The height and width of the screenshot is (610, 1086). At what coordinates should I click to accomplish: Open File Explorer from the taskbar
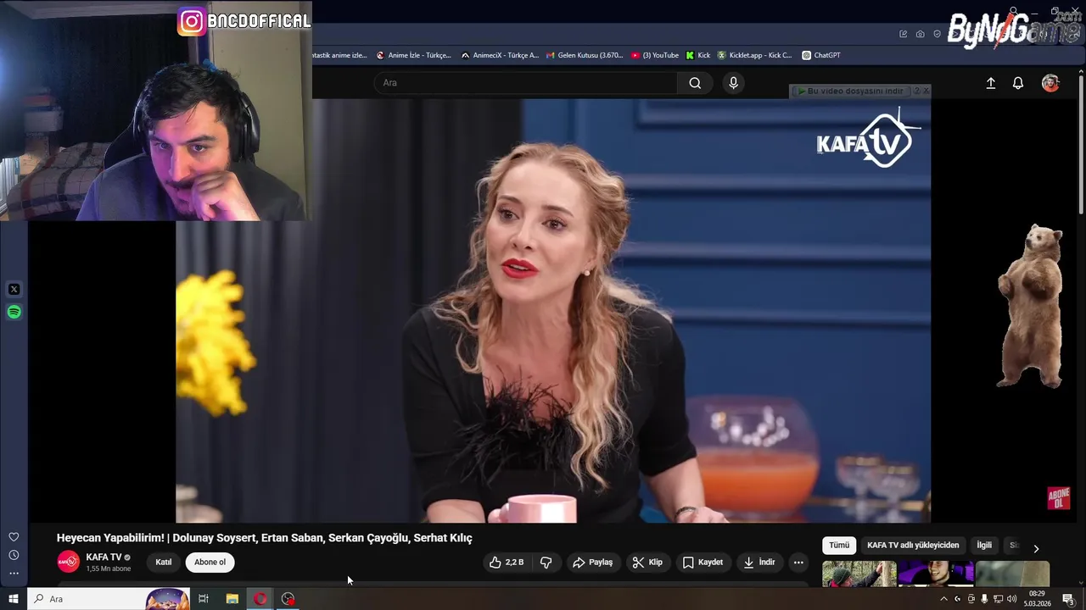coord(232,599)
